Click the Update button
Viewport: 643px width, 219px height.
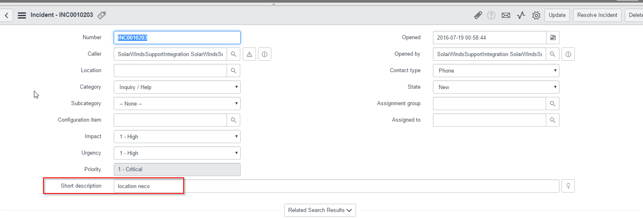tap(557, 15)
